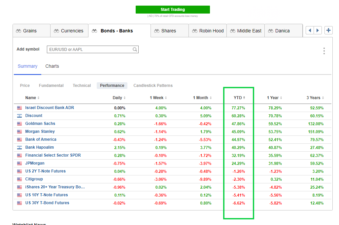Show previous watchlist tabs with left arrow
339x225 pixels.
pos(310,30)
